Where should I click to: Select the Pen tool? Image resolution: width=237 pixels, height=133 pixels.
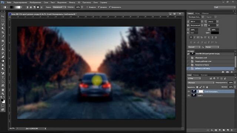pyautogui.click(x=3, y=74)
